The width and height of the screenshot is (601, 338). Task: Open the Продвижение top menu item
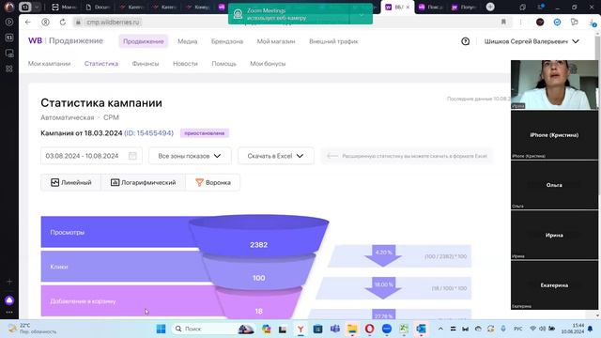coord(144,41)
